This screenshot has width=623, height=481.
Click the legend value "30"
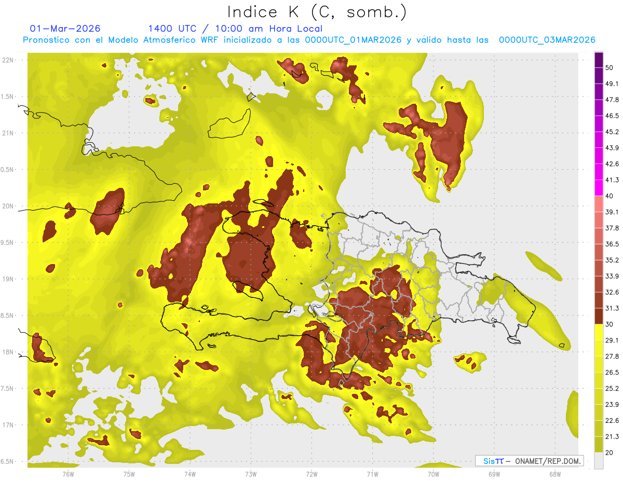coord(610,324)
